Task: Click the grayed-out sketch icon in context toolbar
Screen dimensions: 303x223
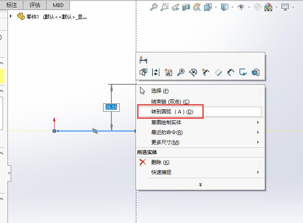Action: coord(218,72)
